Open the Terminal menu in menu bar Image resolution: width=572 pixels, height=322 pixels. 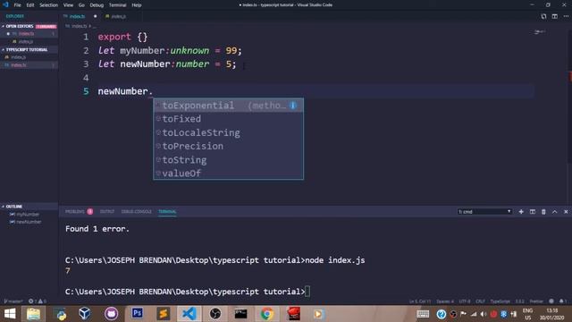point(117,5)
